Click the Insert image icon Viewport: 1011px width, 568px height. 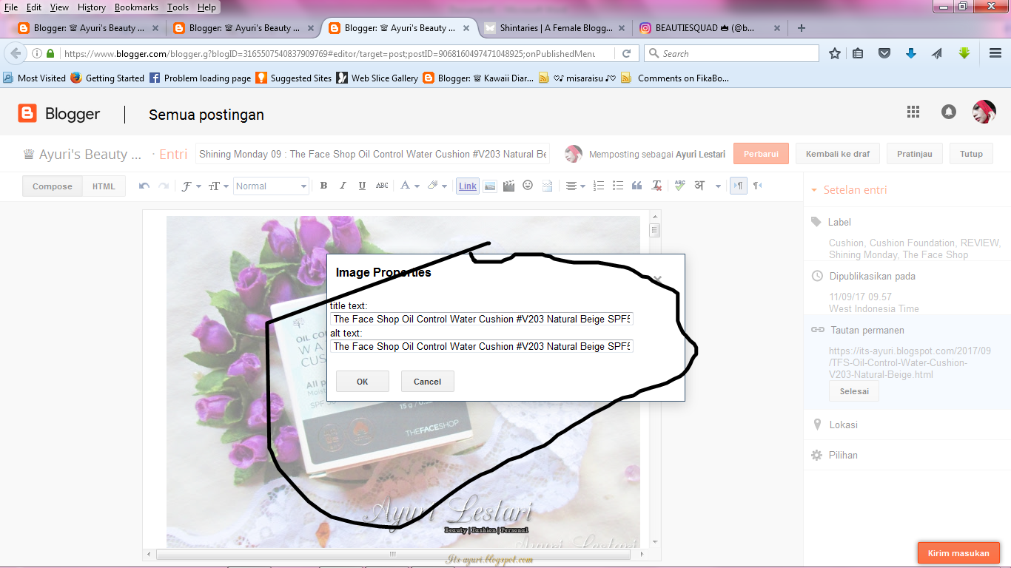coord(489,186)
